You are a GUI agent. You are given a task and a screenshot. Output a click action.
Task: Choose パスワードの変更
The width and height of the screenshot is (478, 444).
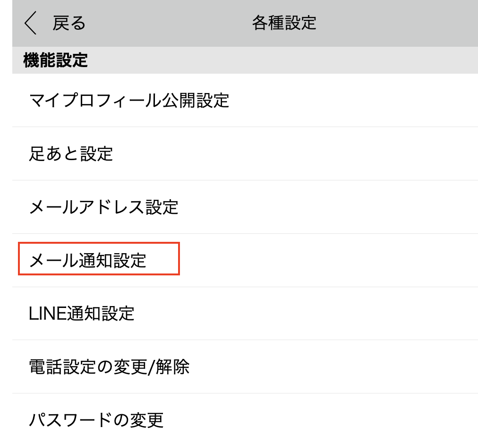[96, 420]
